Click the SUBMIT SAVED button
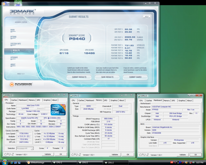The height and width of the screenshot is (165, 206). tap(135, 77)
